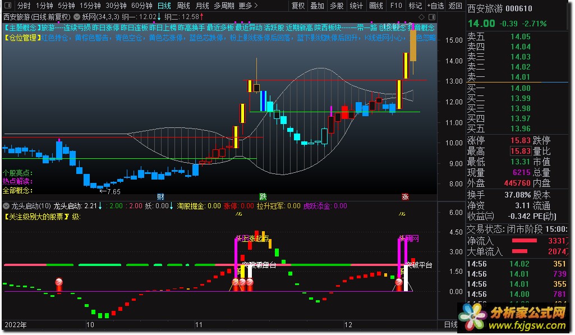
Task: Click 涨停 limit-up value 15.83
Action: [x=521, y=140]
